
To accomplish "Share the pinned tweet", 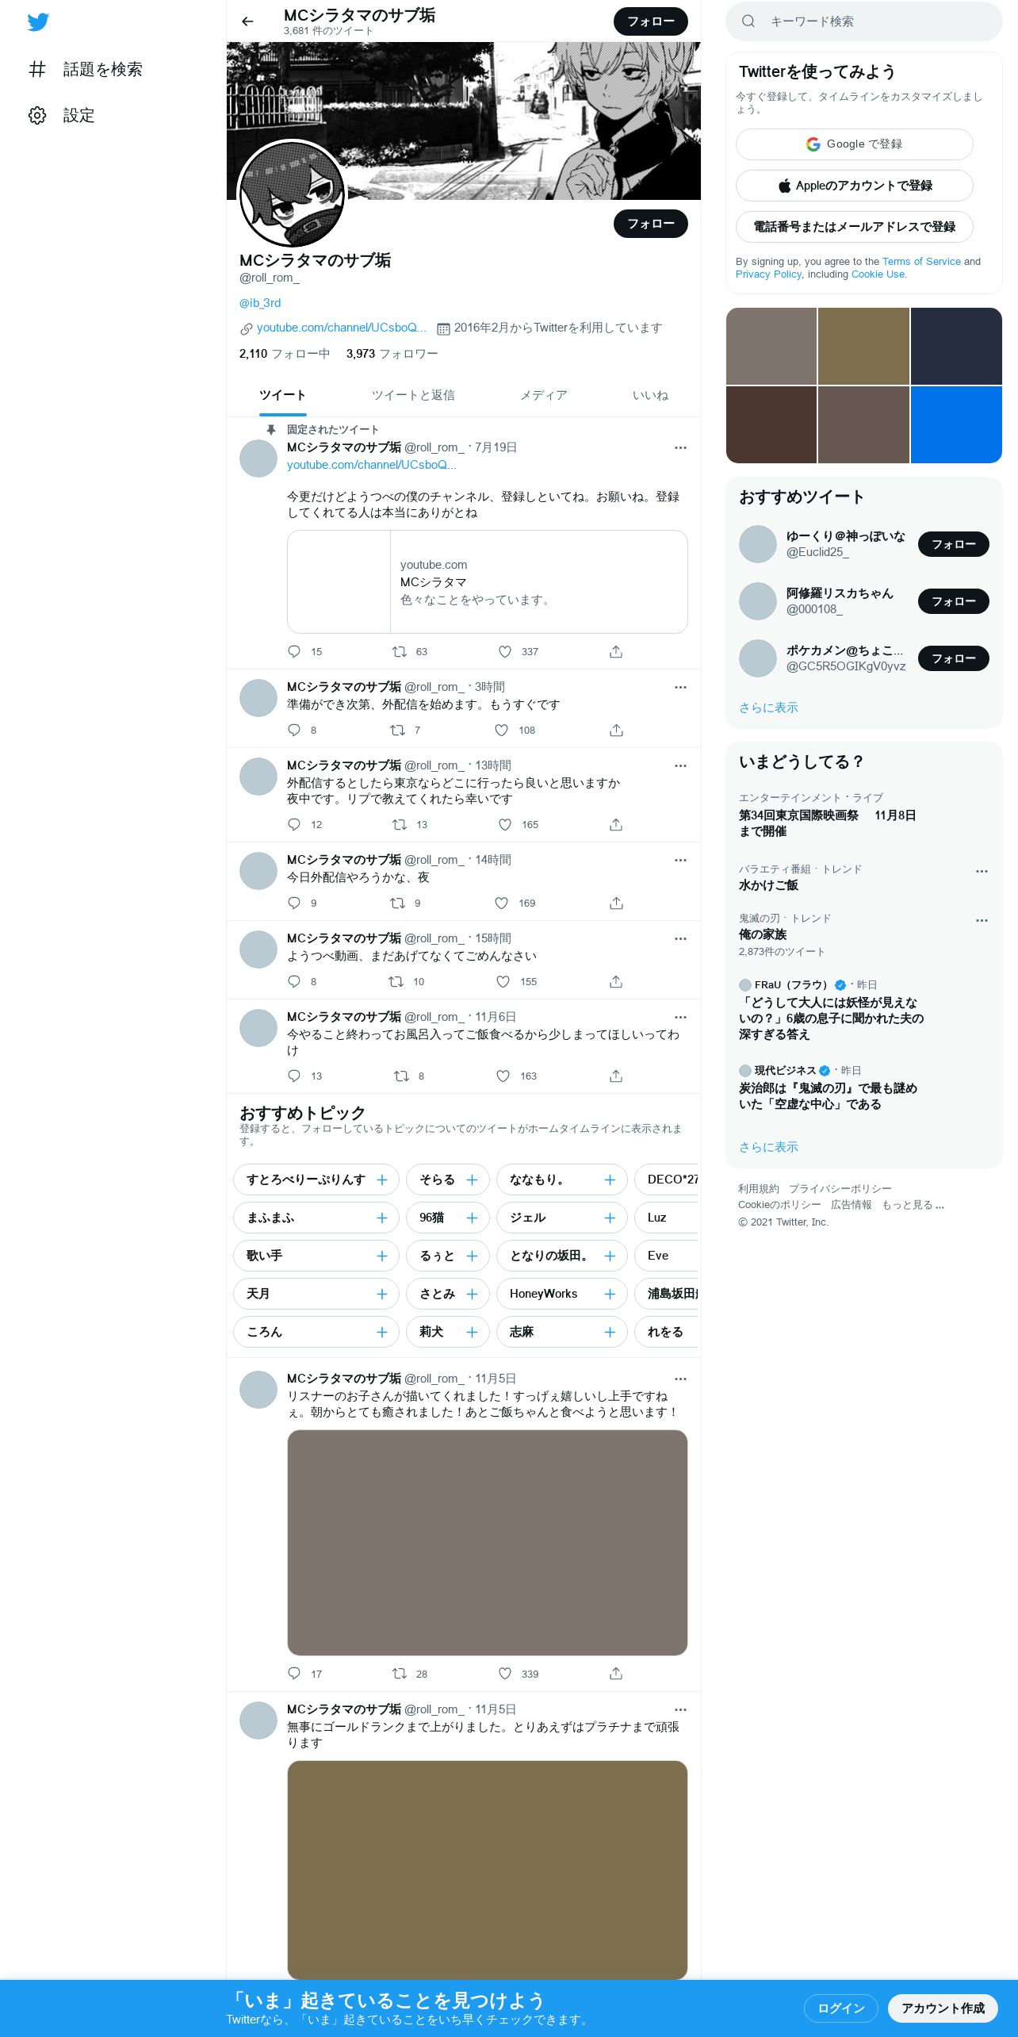I will coord(616,651).
